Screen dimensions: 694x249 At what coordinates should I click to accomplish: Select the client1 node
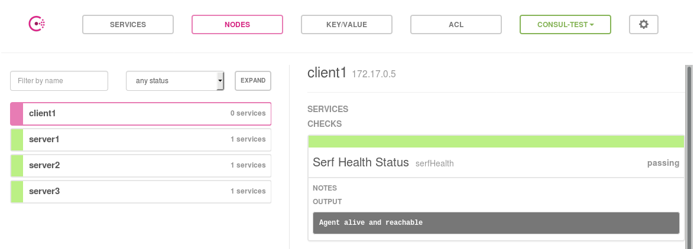tap(141, 113)
